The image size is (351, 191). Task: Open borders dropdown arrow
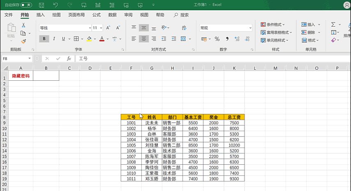click(82, 39)
